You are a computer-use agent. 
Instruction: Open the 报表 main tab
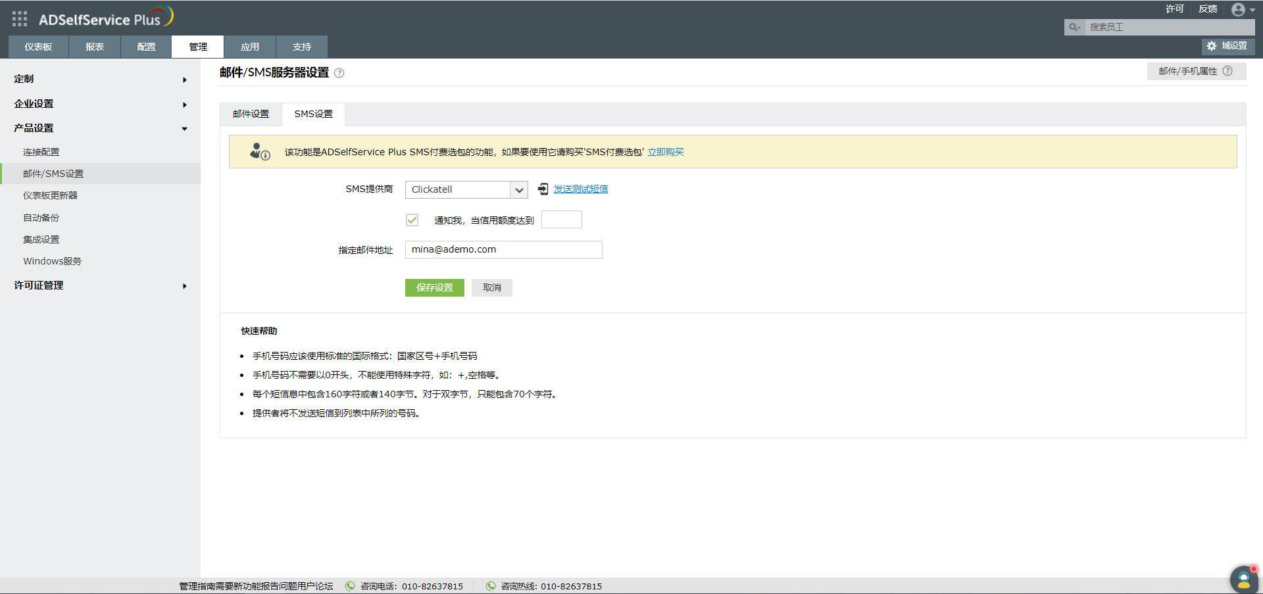pos(95,47)
